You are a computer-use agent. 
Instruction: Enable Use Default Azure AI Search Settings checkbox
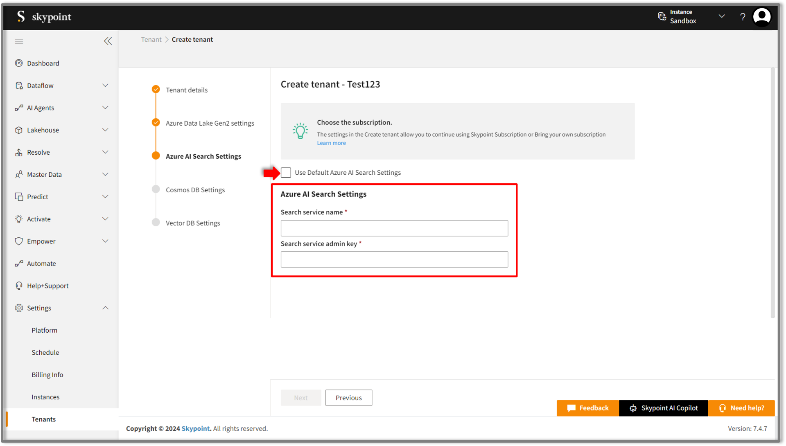(x=285, y=173)
